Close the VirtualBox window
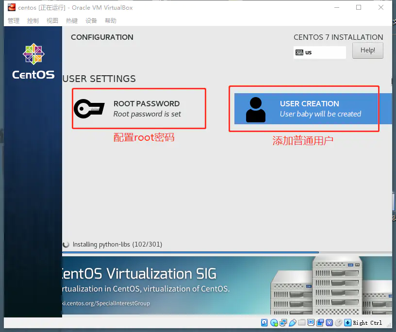Image resolution: width=396 pixels, height=332 pixels. [381, 7]
